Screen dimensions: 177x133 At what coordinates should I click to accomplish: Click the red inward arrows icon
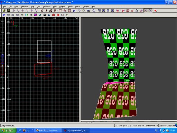(x=53, y=15)
